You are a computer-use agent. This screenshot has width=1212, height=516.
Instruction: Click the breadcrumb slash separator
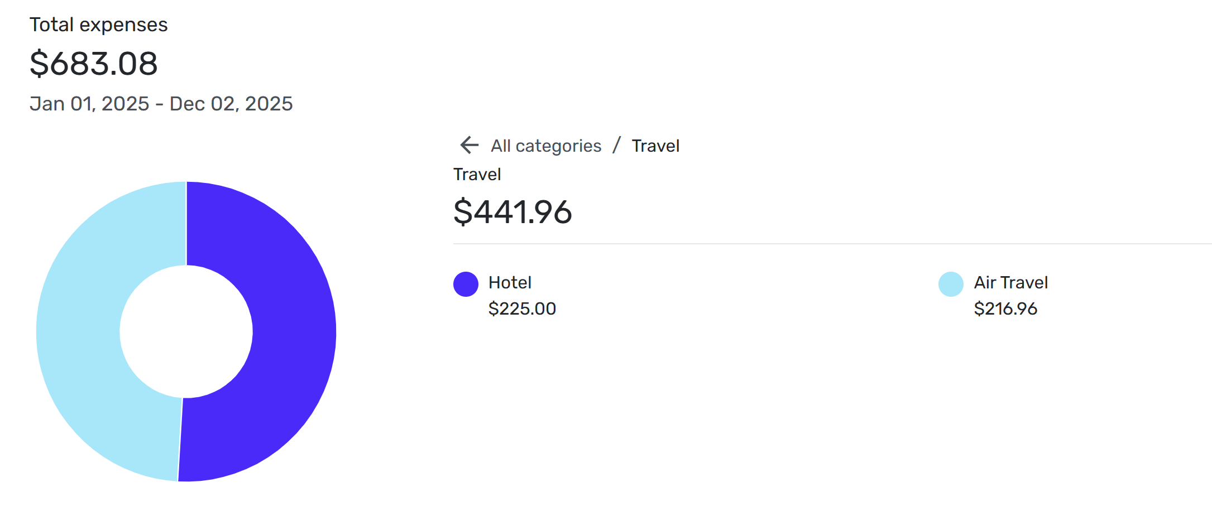point(616,146)
